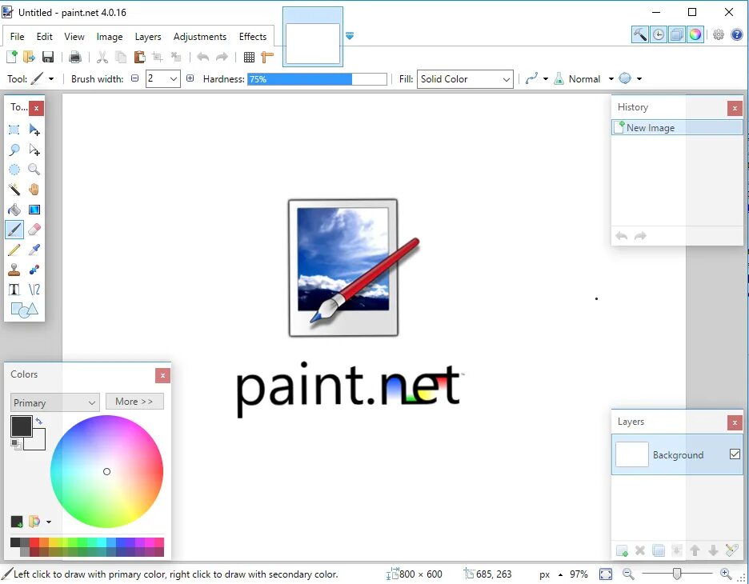Open the Primary color selector dropdown
Screen dimensions: 749x584
pyautogui.click(x=55, y=402)
